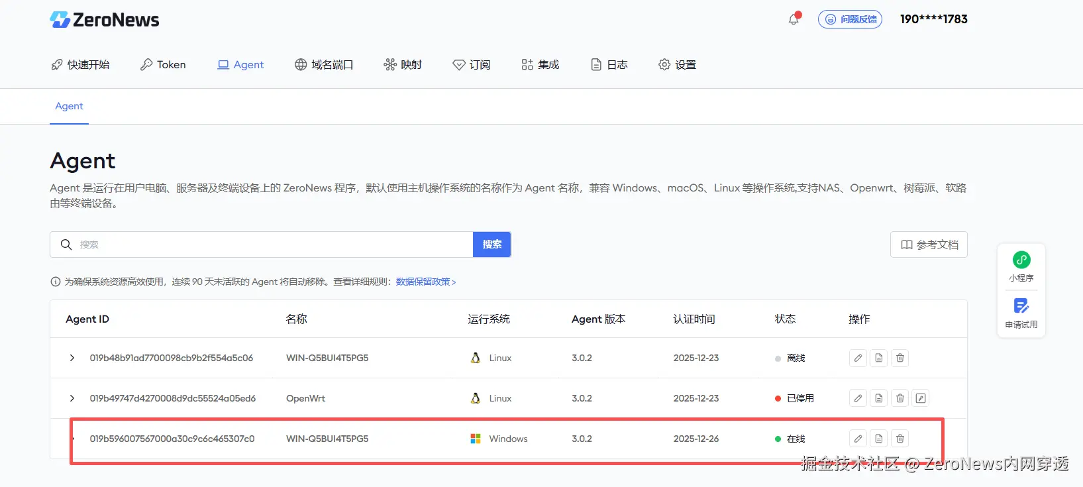Open 订阅 menu item
The width and height of the screenshot is (1083, 487).
click(472, 64)
